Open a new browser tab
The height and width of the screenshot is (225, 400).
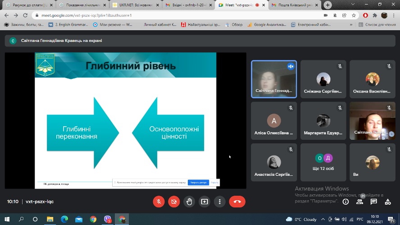327,5
